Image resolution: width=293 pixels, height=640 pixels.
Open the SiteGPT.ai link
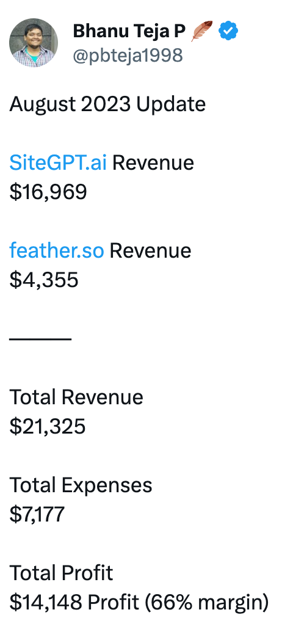(58, 162)
